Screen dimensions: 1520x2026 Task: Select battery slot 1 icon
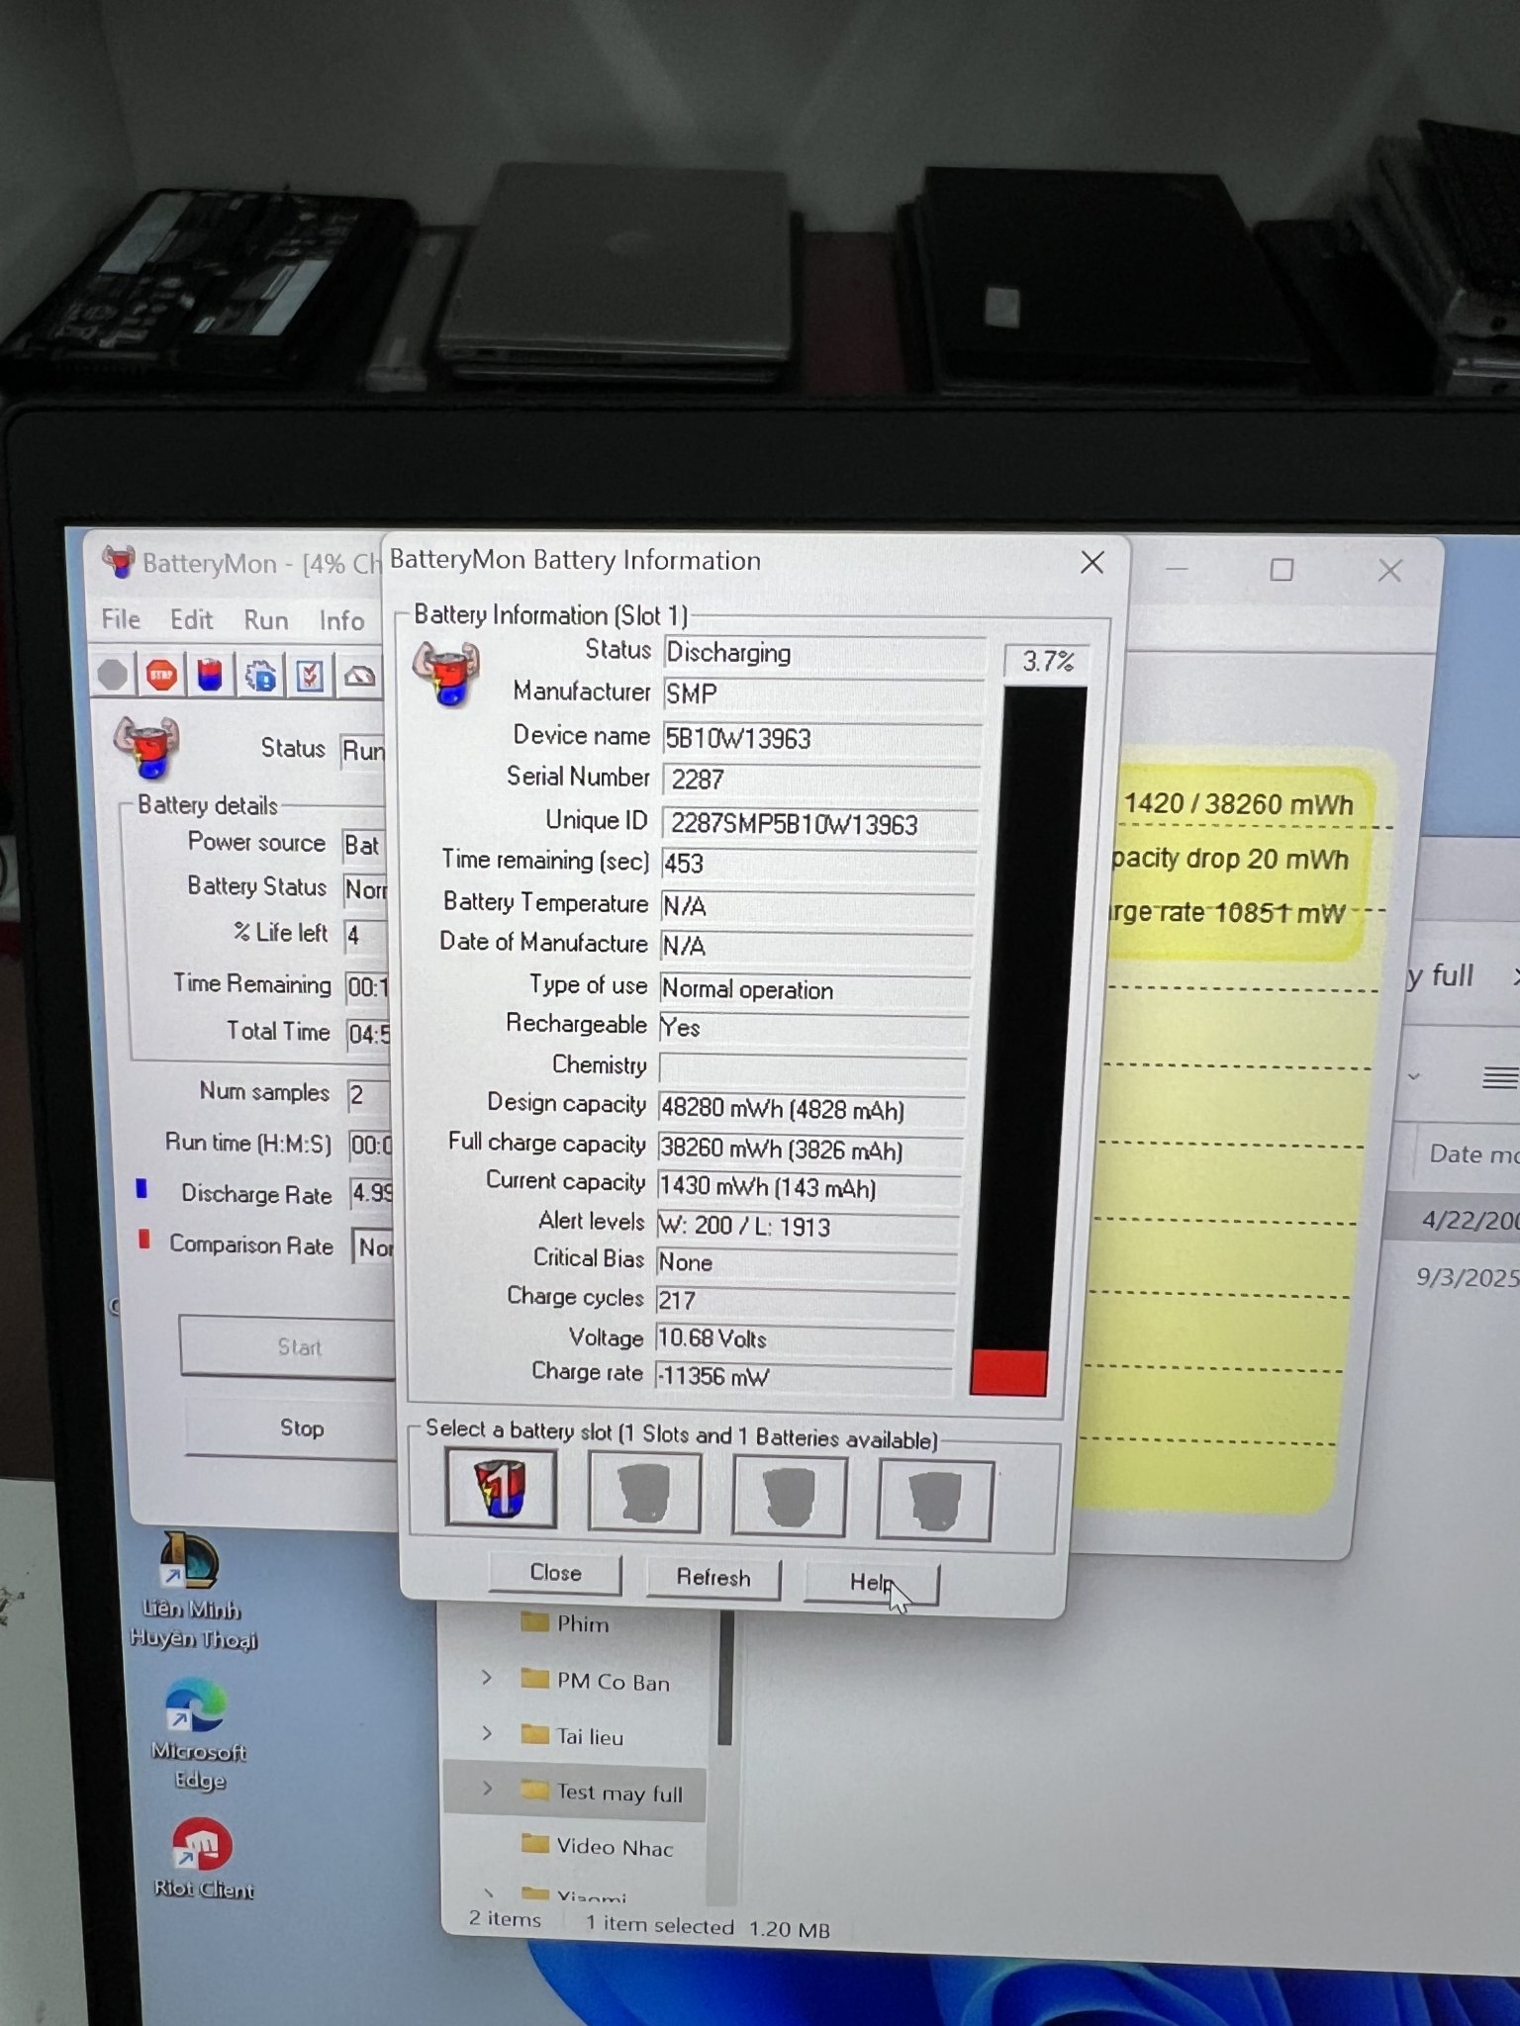point(501,1488)
